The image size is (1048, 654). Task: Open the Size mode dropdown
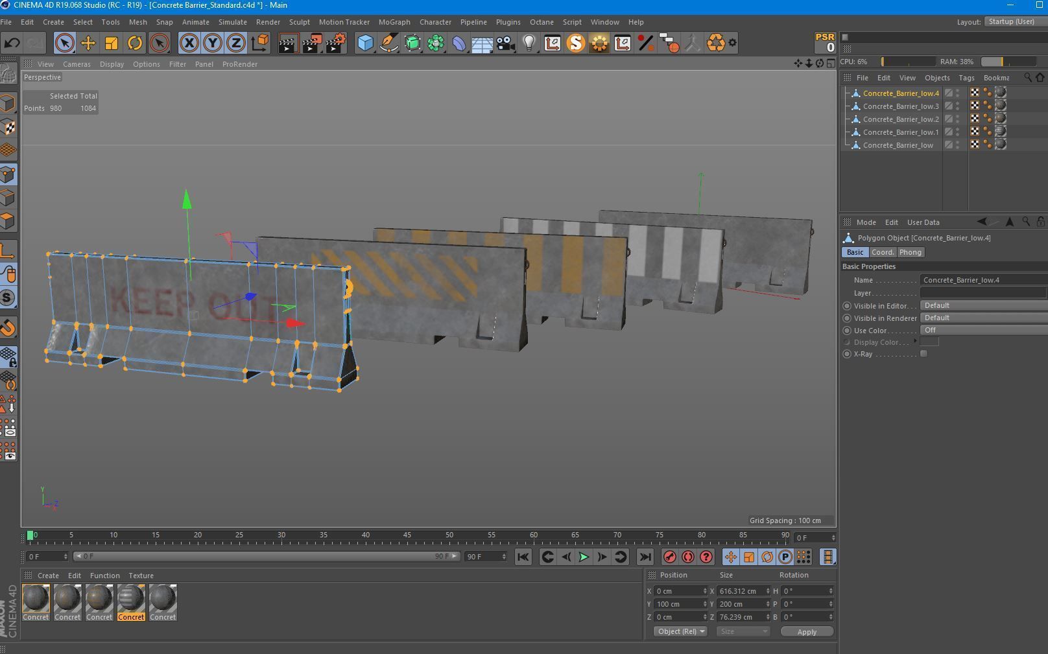743,632
